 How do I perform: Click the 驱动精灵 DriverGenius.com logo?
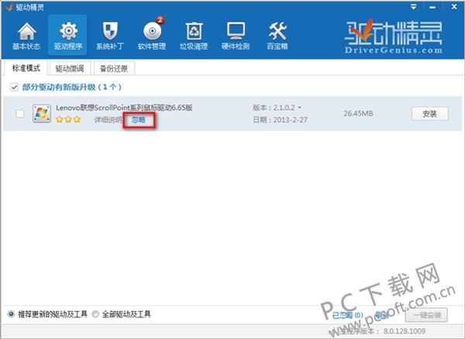[394, 36]
